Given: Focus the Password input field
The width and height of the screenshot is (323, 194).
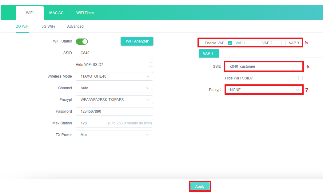Looking at the screenshot, I should pos(114,111).
